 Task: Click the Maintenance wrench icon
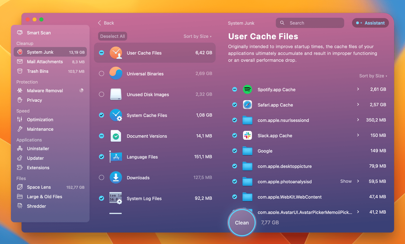click(x=20, y=129)
